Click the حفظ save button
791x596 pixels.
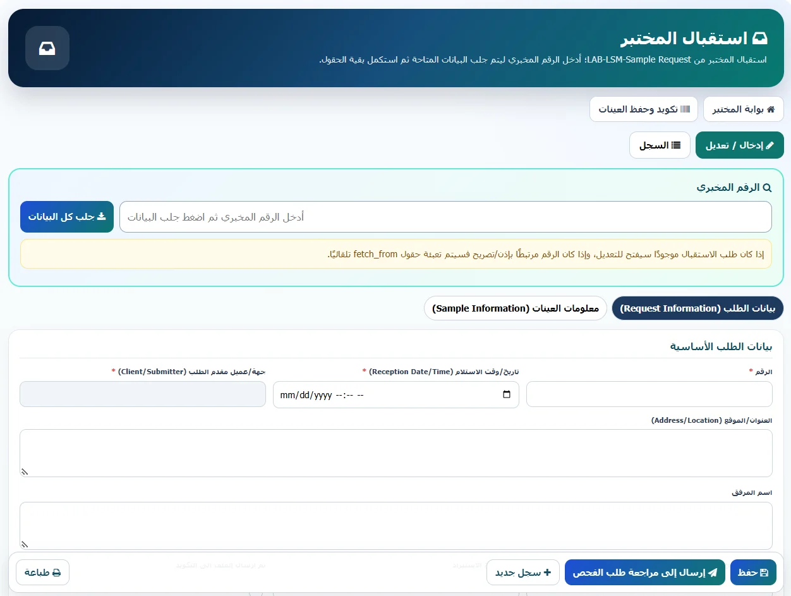pos(753,573)
